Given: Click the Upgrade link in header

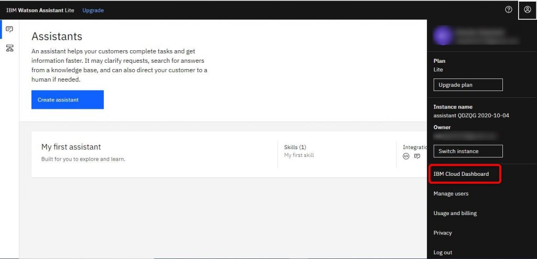Looking at the screenshot, I should pyautogui.click(x=93, y=10).
